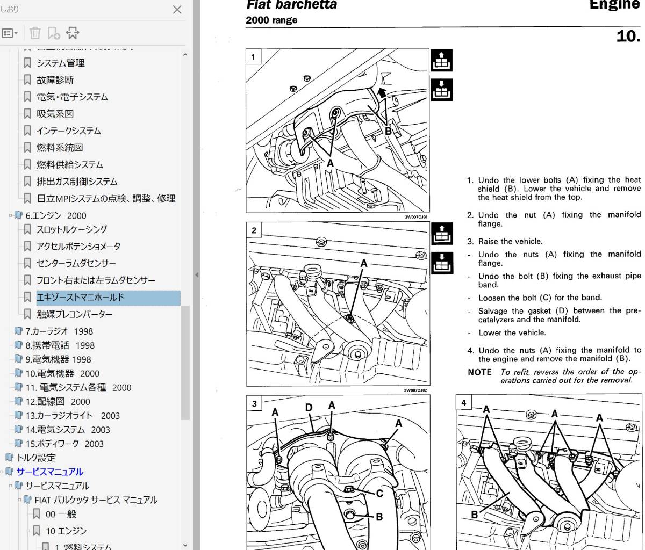Click the bookmarks scrollbar down arrow
The width and height of the screenshot is (645, 550).
coord(185,545)
